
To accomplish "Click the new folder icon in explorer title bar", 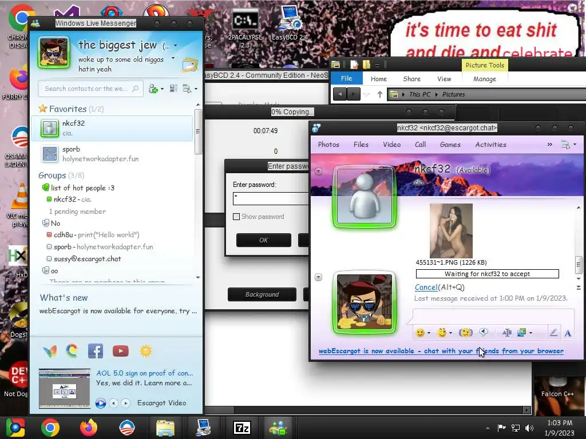I will click(366, 65).
